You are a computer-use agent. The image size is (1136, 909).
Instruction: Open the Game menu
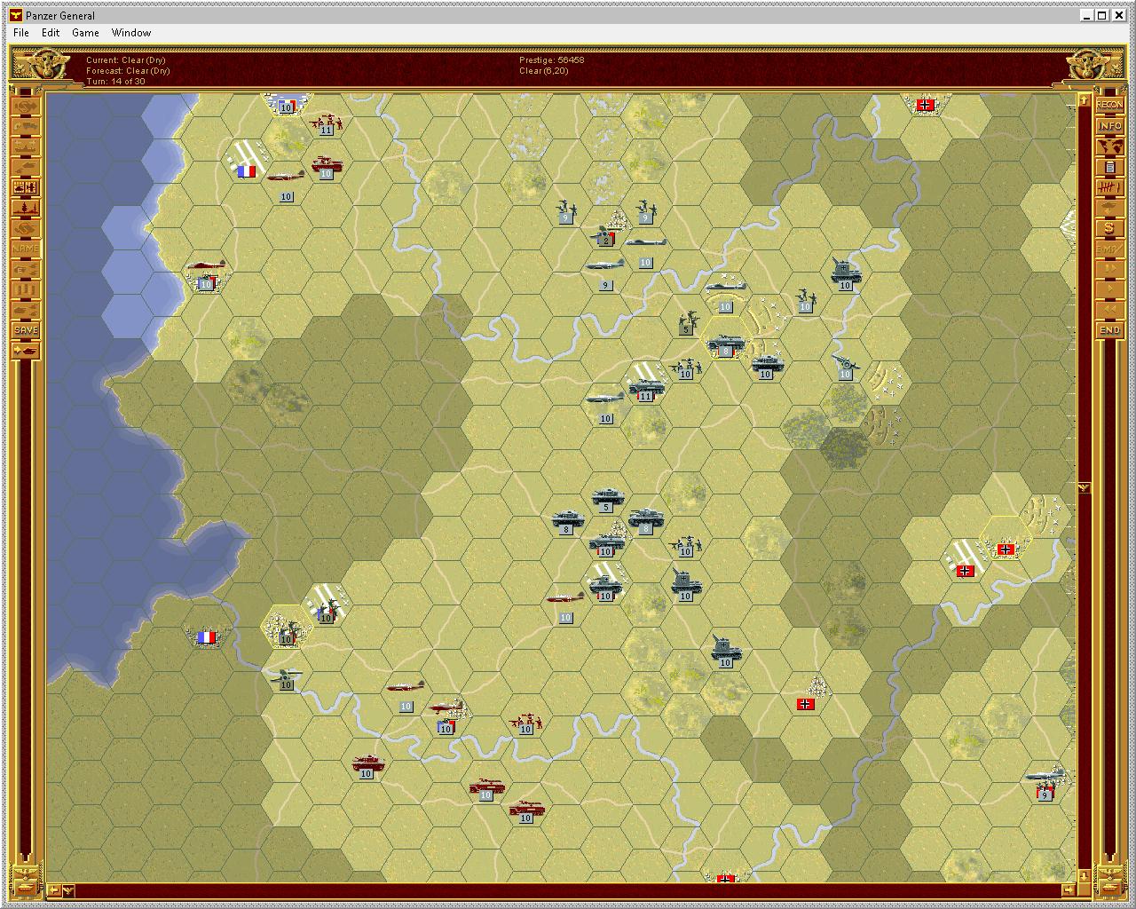coord(85,33)
